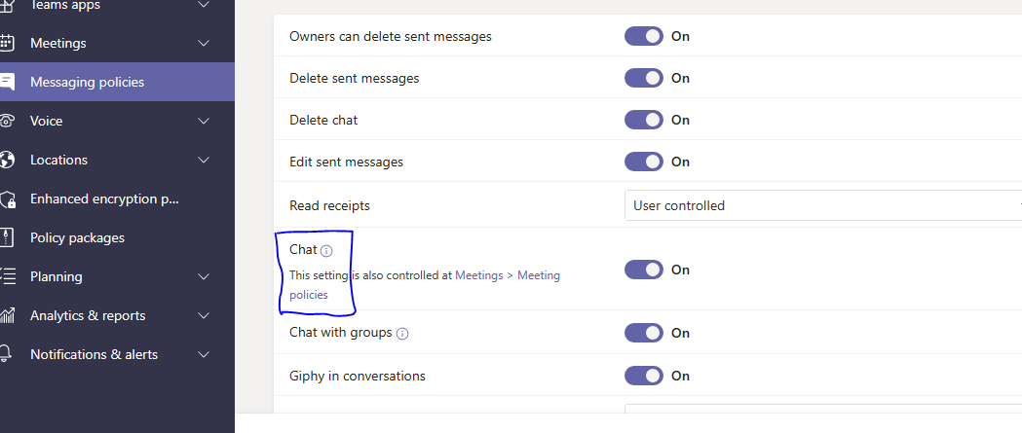The height and width of the screenshot is (433, 1022).
Task: Open Voice in the sidebar
Action: (117, 121)
